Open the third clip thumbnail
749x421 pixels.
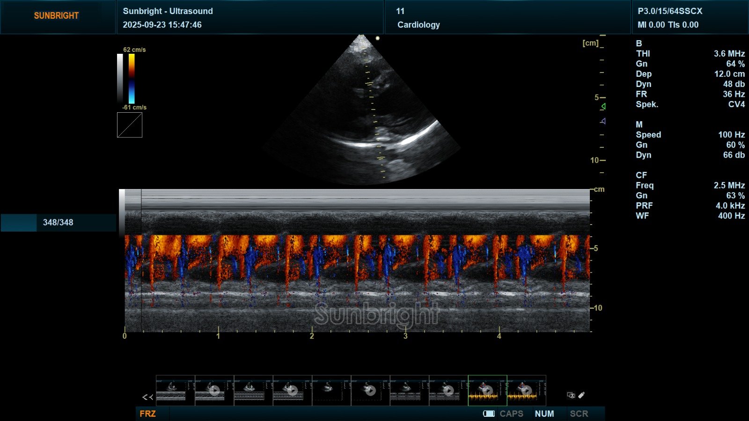pos(253,390)
